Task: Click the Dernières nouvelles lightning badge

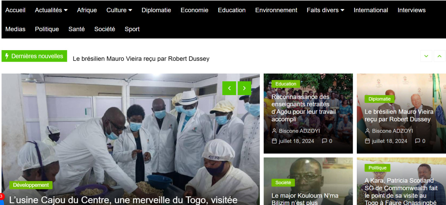Action: (x=34, y=56)
